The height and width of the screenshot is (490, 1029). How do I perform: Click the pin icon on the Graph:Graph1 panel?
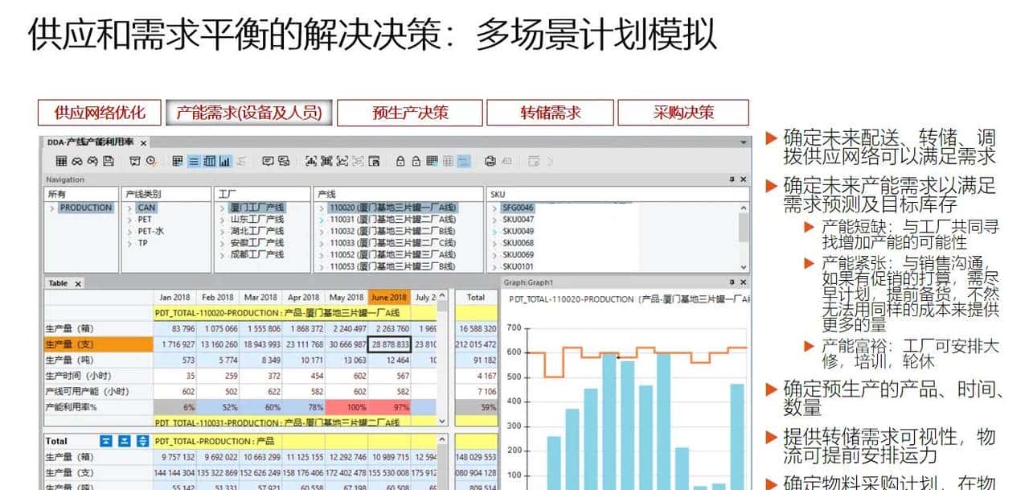(x=732, y=282)
